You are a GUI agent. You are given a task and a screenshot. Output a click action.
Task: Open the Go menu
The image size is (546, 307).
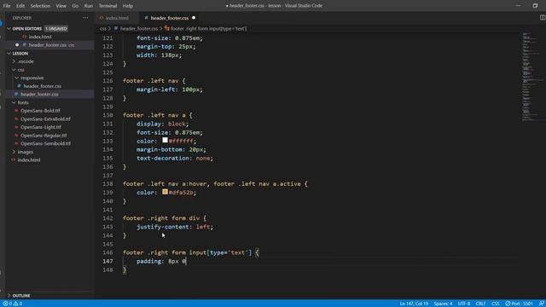coord(75,6)
